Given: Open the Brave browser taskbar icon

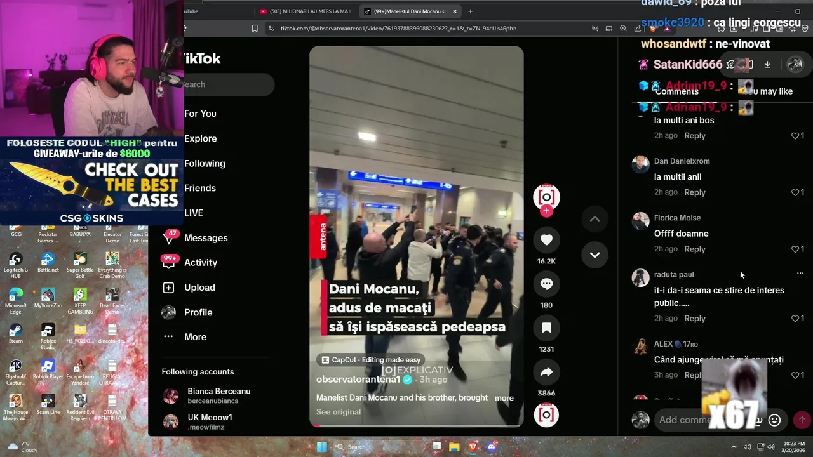Looking at the screenshot, I should (473, 447).
